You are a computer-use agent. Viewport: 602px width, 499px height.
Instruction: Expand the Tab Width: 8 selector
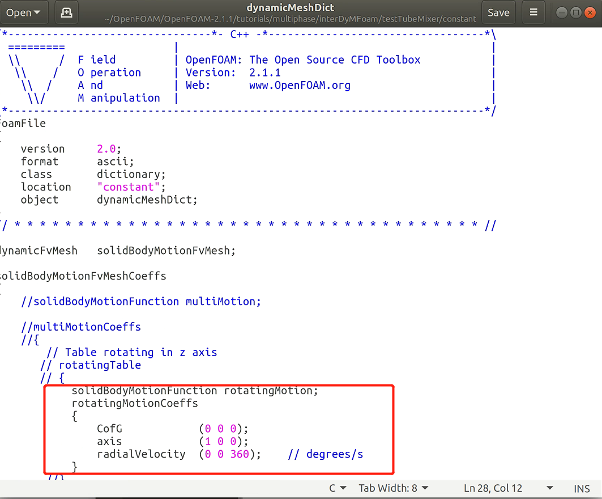[394, 488]
